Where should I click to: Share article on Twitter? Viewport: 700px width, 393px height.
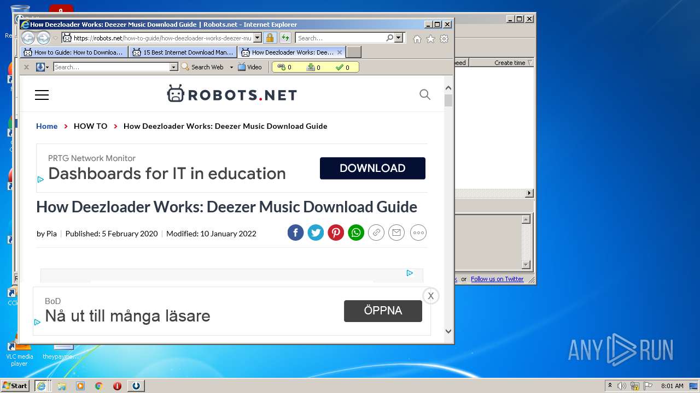(316, 233)
